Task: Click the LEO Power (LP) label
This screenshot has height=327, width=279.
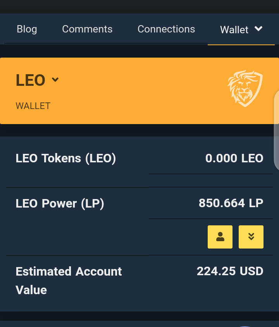Action: 60,203
